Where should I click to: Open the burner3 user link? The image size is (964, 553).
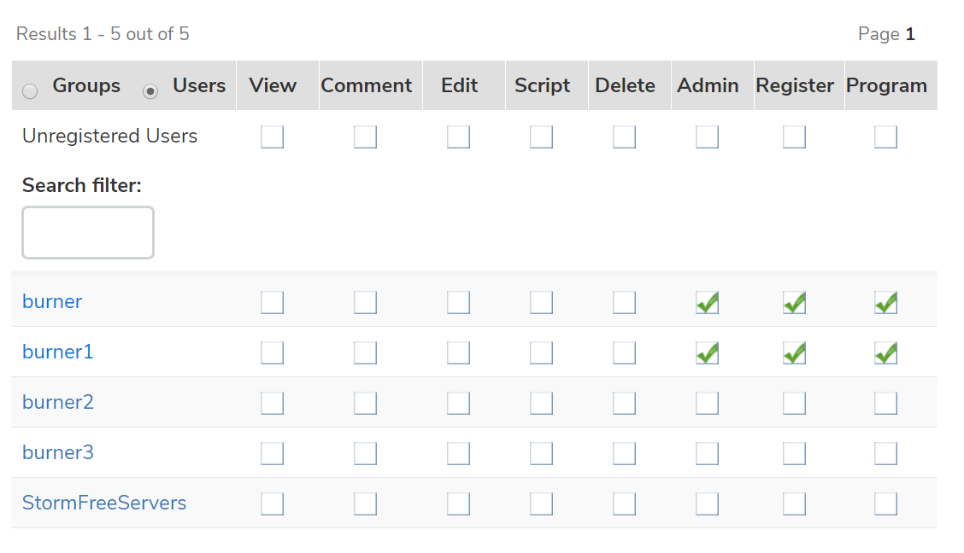click(x=57, y=452)
